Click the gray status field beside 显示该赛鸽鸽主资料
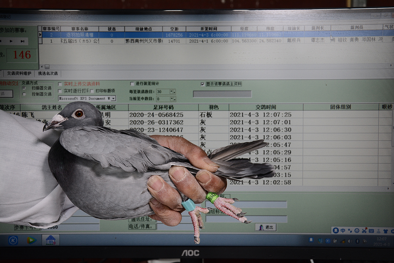Image resolution: width=394 pixels, height=263 pixels. point(222,94)
